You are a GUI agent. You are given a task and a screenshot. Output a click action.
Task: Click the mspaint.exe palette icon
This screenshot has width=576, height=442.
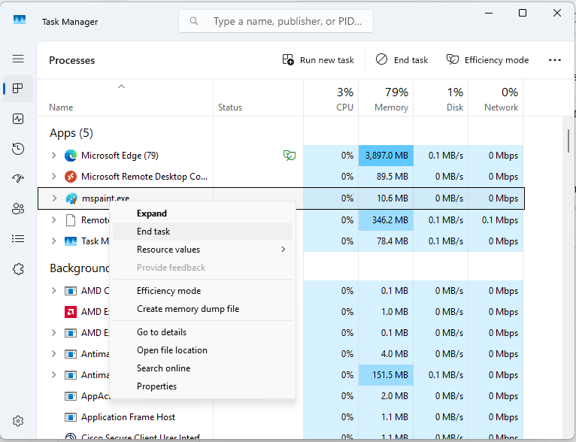[x=71, y=198]
